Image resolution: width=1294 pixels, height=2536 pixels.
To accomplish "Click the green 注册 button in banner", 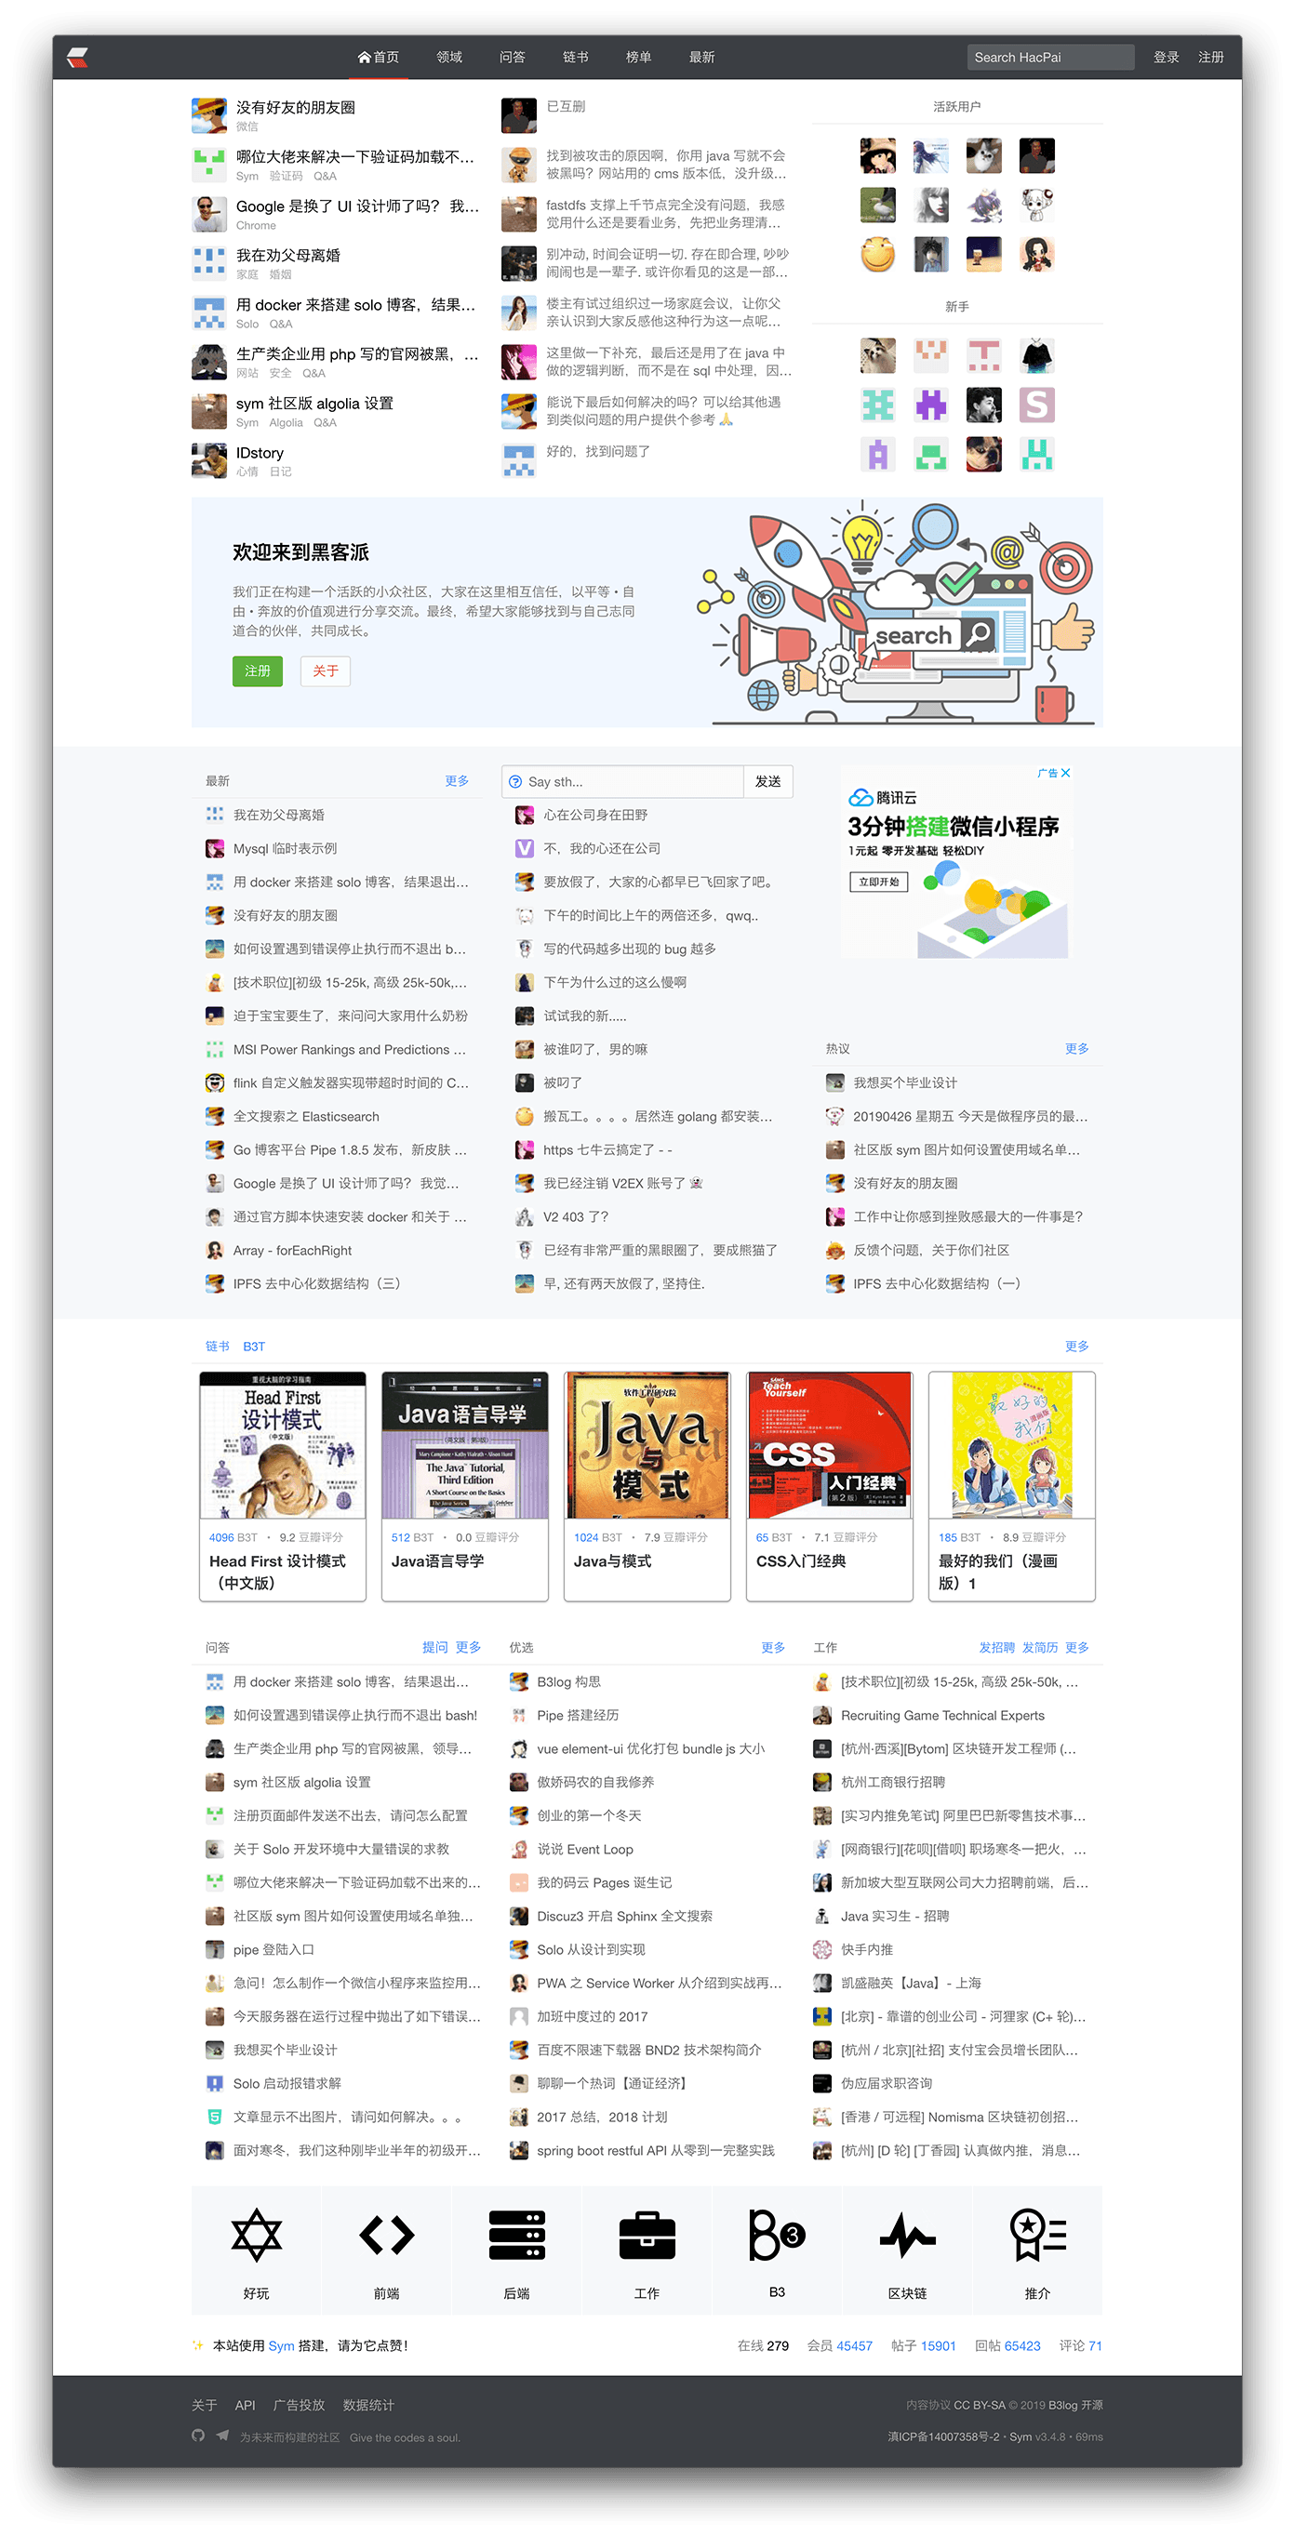I will pos(257,671).
